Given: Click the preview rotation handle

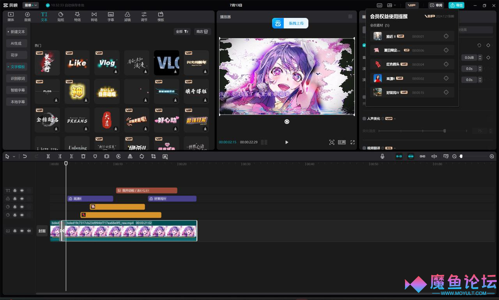Looking at the screenshot, I should [287, 122].
